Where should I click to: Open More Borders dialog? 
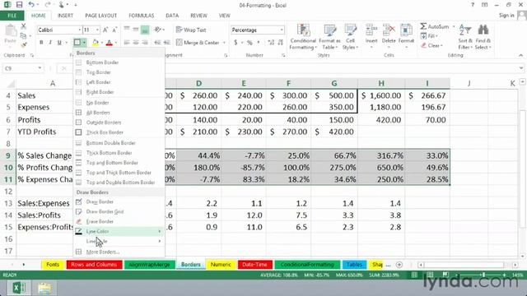[x=119, y=252]
